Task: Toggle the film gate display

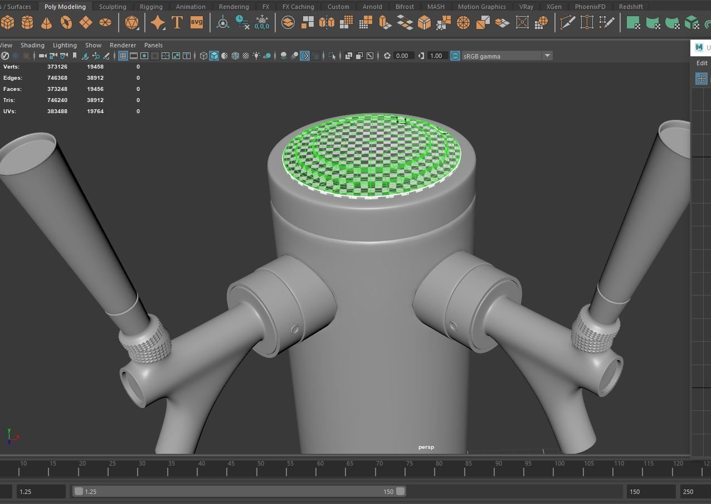Action: pos(134,56)
